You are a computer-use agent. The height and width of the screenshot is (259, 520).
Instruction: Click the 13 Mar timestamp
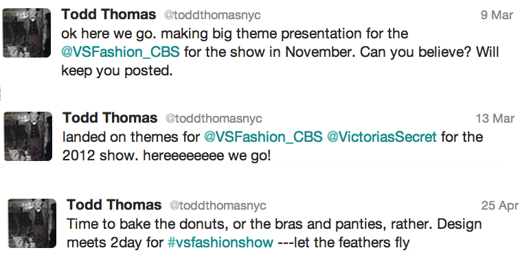click(495, 119)
